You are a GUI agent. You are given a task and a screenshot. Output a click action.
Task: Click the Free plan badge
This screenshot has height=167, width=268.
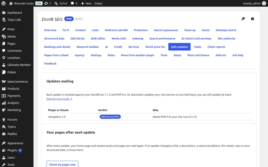[69, 19]
